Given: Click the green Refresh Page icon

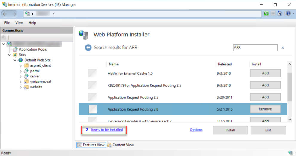Looking at the screenshot, I should [x=266, y=13].
